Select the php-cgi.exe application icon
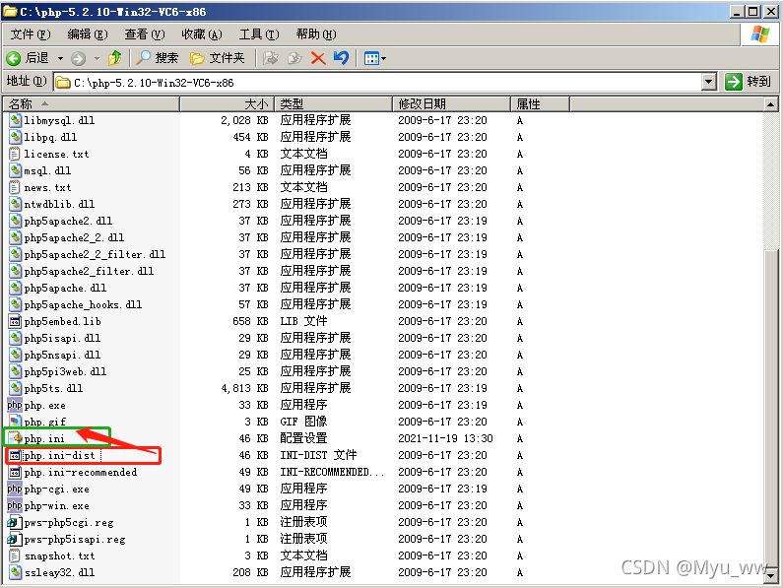Image resolution: width=783 pixels, height=588 pixels. (15, 489)
